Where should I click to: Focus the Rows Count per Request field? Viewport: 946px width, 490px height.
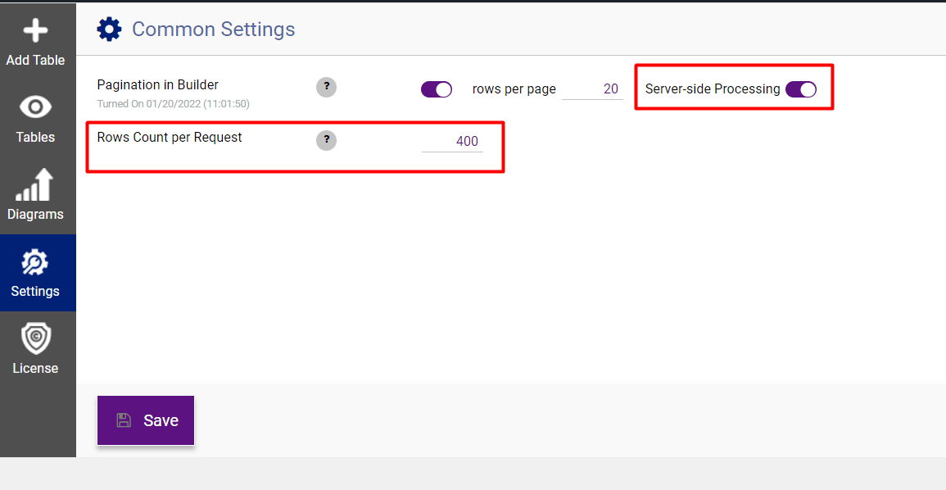(452, 141)
